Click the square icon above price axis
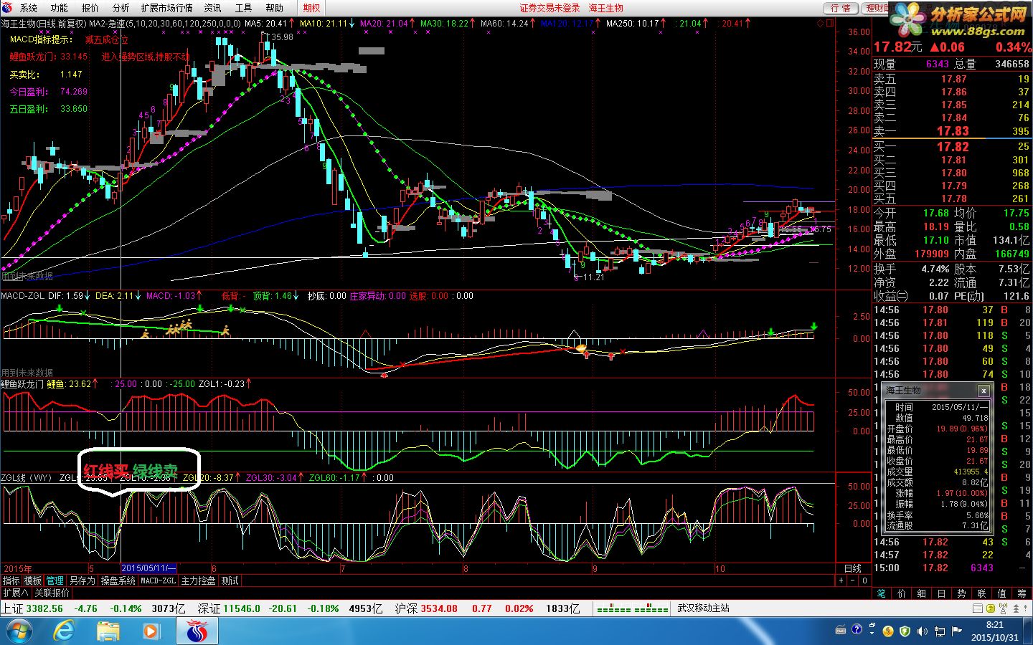 tap(831, 23)
